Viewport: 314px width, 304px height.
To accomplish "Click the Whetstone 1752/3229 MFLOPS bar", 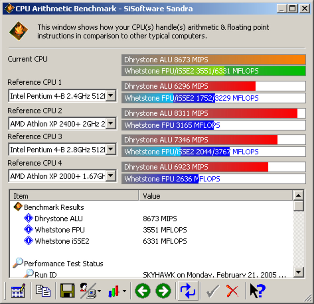I will (x=213, y=98).
